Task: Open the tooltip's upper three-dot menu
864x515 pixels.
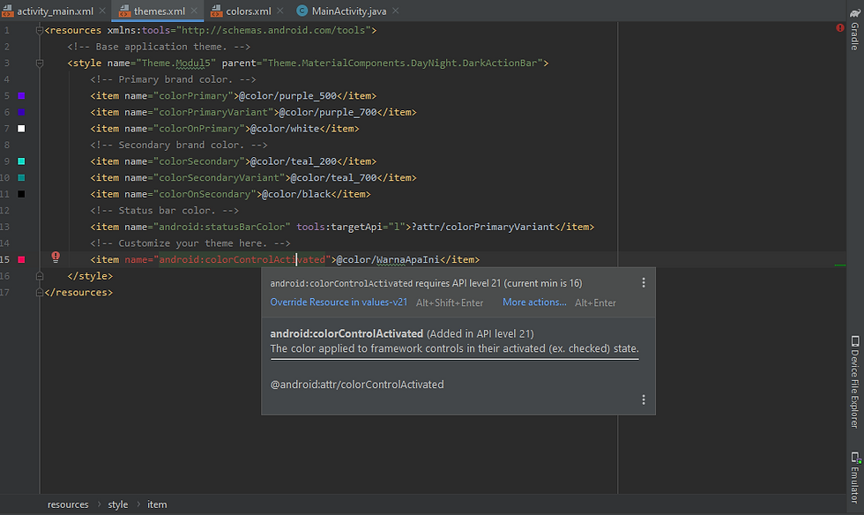Action: click(x=643, y=283)
